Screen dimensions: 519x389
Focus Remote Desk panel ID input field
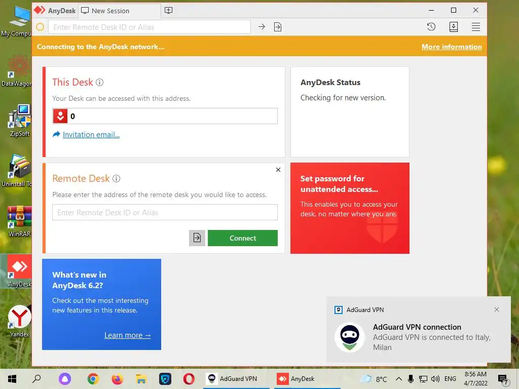(x=165, y=212)
